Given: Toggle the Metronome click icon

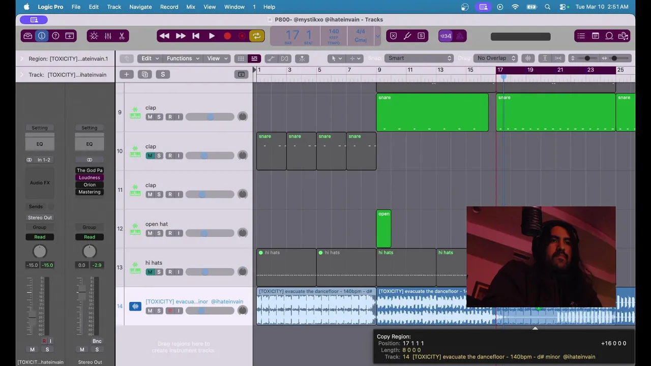Looking at the screenshot, I should 460,36.
